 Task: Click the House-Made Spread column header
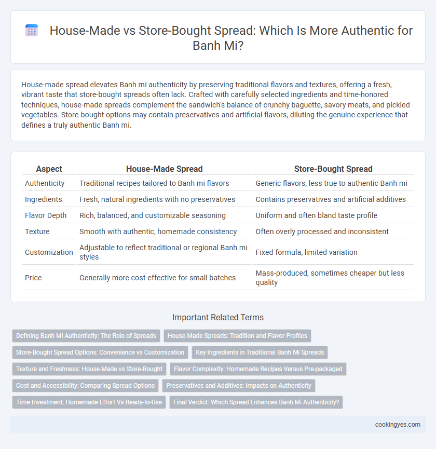(165, 169)
